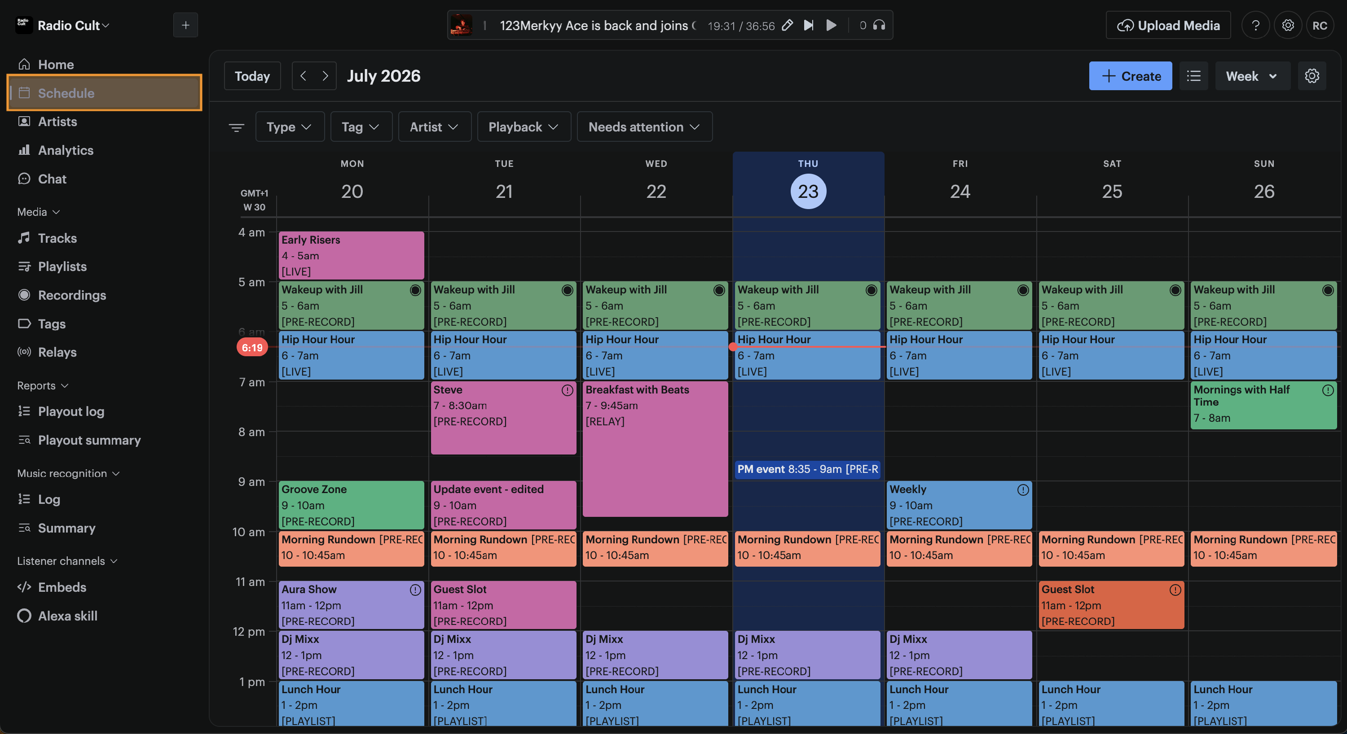Open Playout log in the sidebar
1347x734 pixels.
point(70,411)
